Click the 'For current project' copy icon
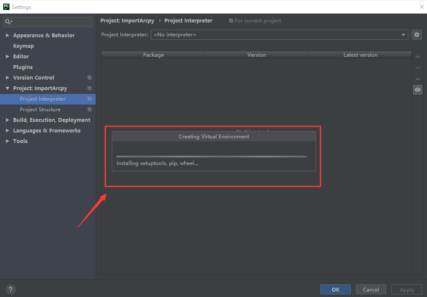This screenshot has height=297, width=427. click(x=231, y=21)
